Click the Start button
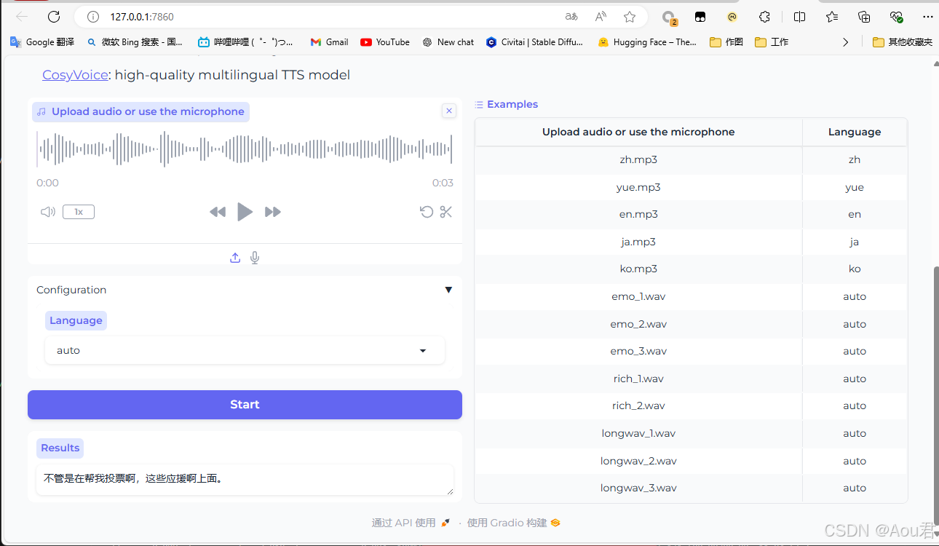 coord(245,405)
